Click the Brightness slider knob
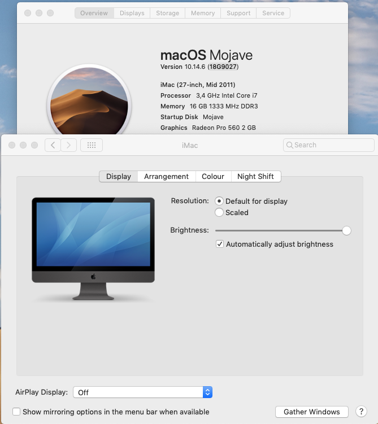This screenshot has height=424, width=378. (346, 231)
